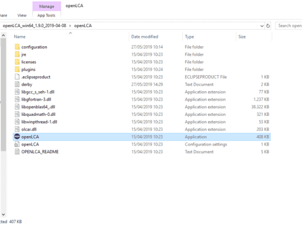Click the 15/04/2019 10:24 date for plugins
The height and width of the screenshot is (226, 302).
coord(147,69)
